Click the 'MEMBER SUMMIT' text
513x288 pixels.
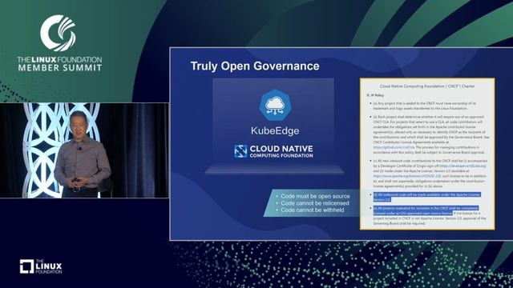click(x=60, y=68)
